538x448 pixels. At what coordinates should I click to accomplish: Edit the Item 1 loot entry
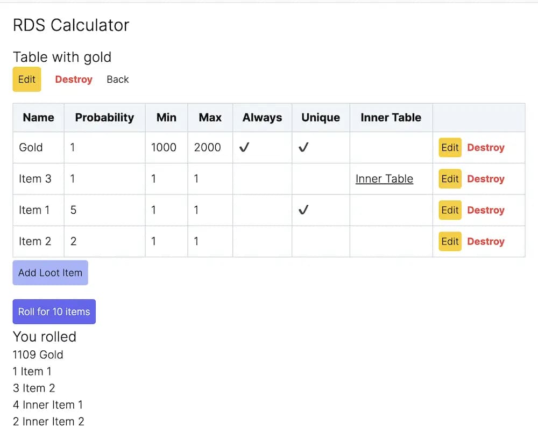[x=450, y=210]
